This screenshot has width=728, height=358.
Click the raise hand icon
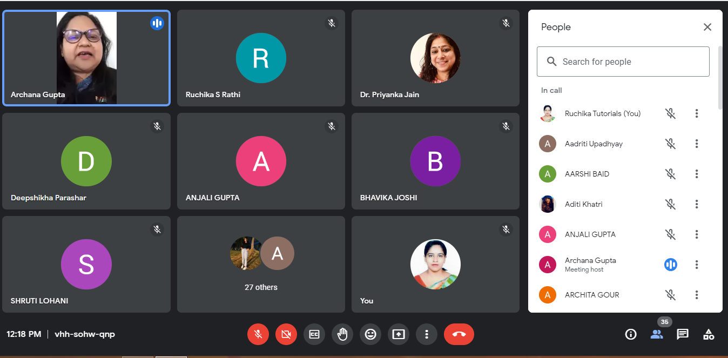342,334
